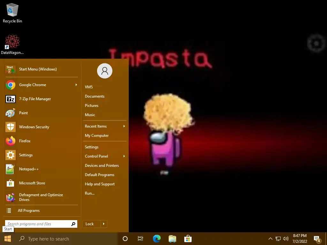327x245 pixels.
Task: Click Search programs and files field
Action: point(41,224)
